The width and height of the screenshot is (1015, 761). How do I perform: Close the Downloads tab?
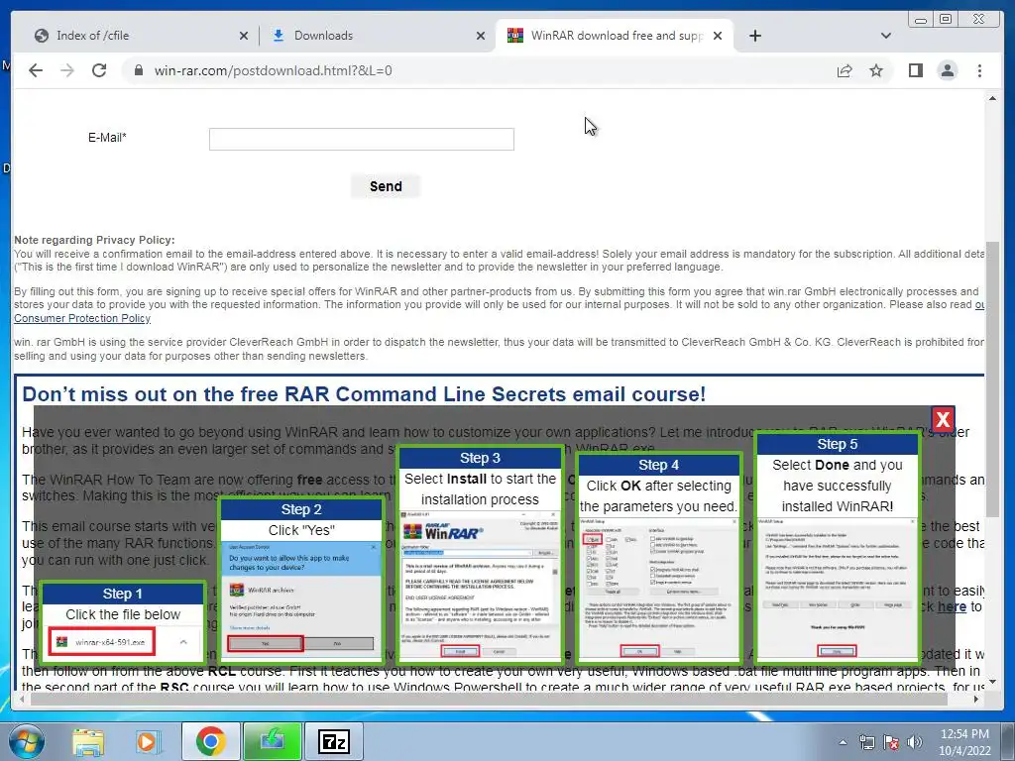pos(481,37)
